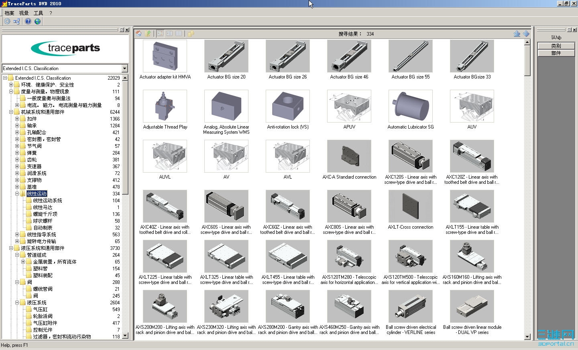The width and height of the screenshot is (578, 350).
Task: Click the up arrow of the tree scrollbar
Action: (x=125, y=78)
